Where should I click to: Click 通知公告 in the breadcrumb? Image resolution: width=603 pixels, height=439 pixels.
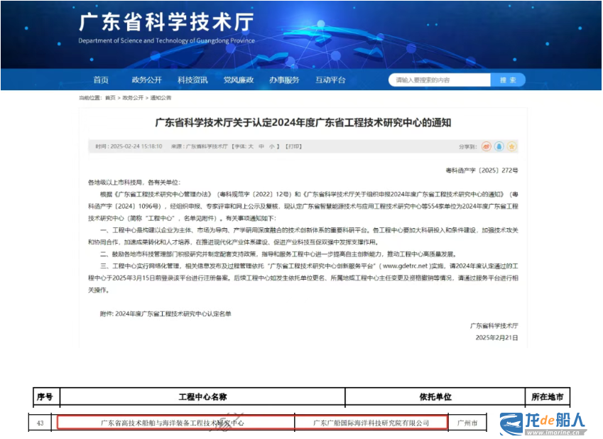[x=161, y=97]
